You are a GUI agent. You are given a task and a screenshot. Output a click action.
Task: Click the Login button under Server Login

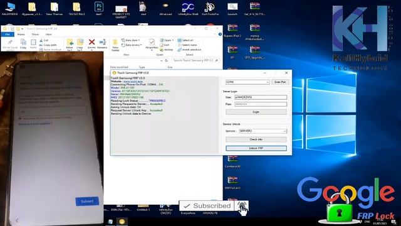point(256,112)
